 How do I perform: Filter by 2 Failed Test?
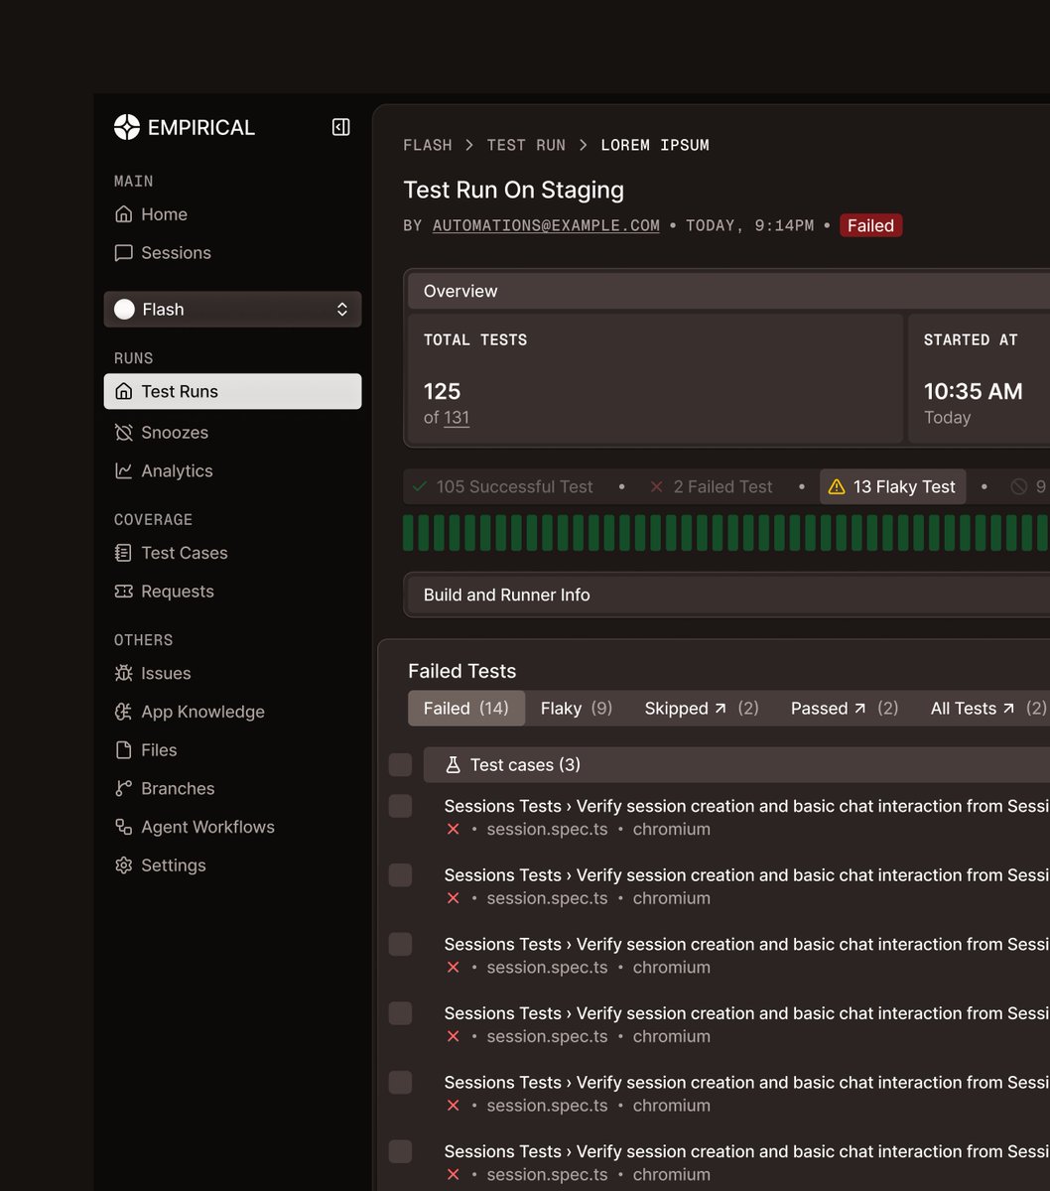pyautogui.click(x=712, y=486)
